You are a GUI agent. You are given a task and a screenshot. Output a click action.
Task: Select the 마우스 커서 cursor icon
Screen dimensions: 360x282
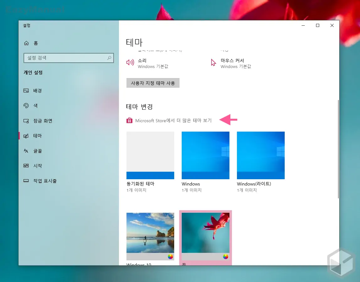point(213,62)
